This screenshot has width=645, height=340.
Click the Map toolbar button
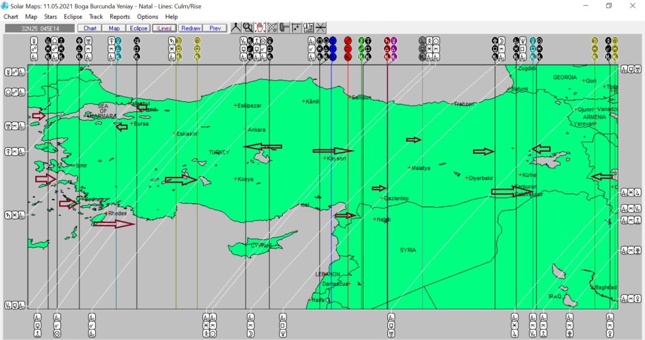[114, 28]
